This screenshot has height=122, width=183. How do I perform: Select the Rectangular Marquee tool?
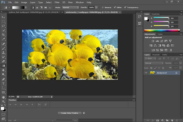click(x=3, y=21)
